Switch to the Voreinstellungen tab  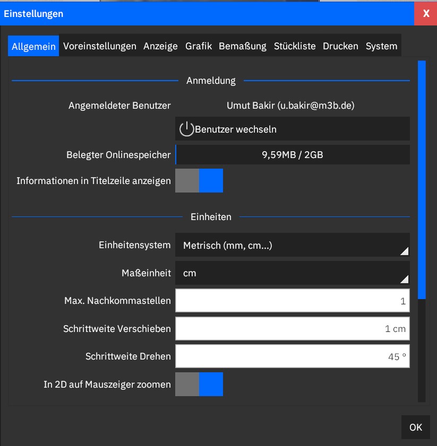tap(100, 46)
